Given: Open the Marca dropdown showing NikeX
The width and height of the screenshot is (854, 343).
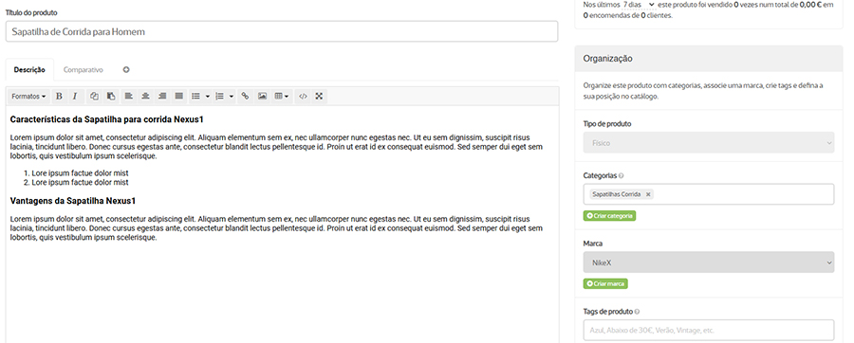Looking at the screenshot, I should click(709, 262).
